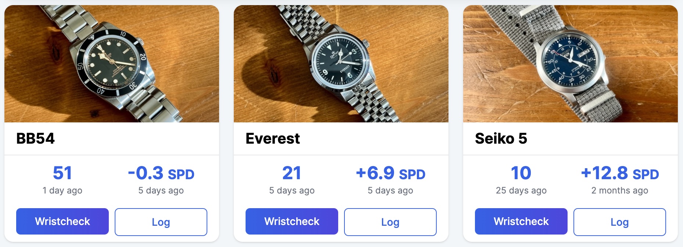Click Wristcheck for the Everest watch
683x247 pixels.
pyautogui.click(x=292, y=221)
